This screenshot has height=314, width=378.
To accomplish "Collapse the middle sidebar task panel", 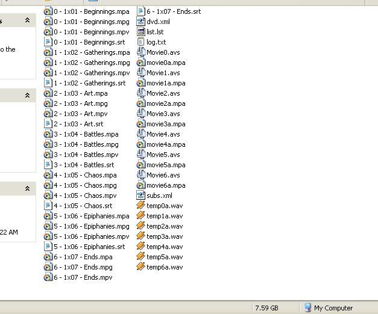I will pyautogui.click(x=28, y=95).
